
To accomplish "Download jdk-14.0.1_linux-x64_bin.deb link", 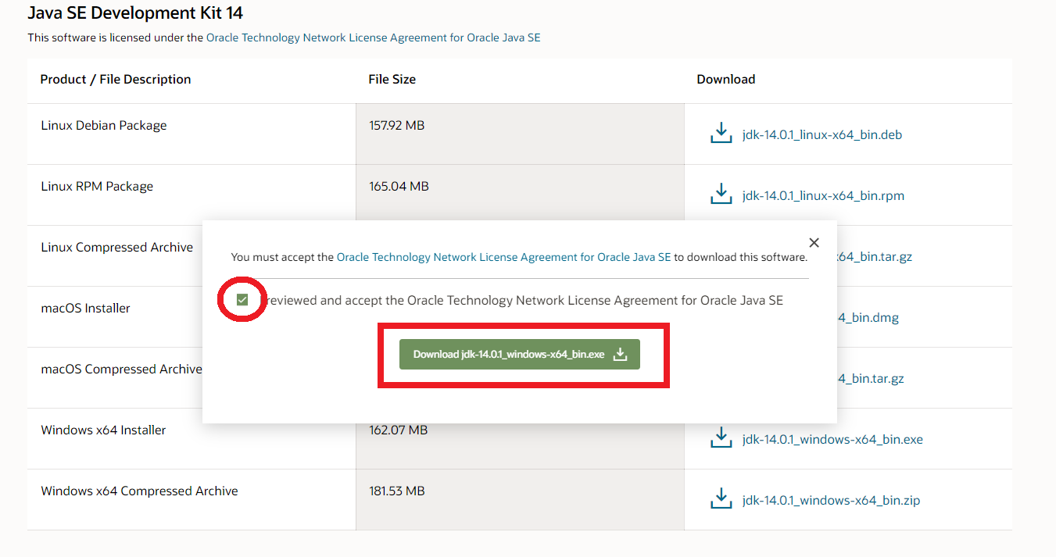I will 822,134.
